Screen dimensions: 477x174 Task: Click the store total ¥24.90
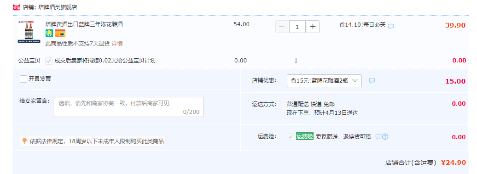coord(453,163)
